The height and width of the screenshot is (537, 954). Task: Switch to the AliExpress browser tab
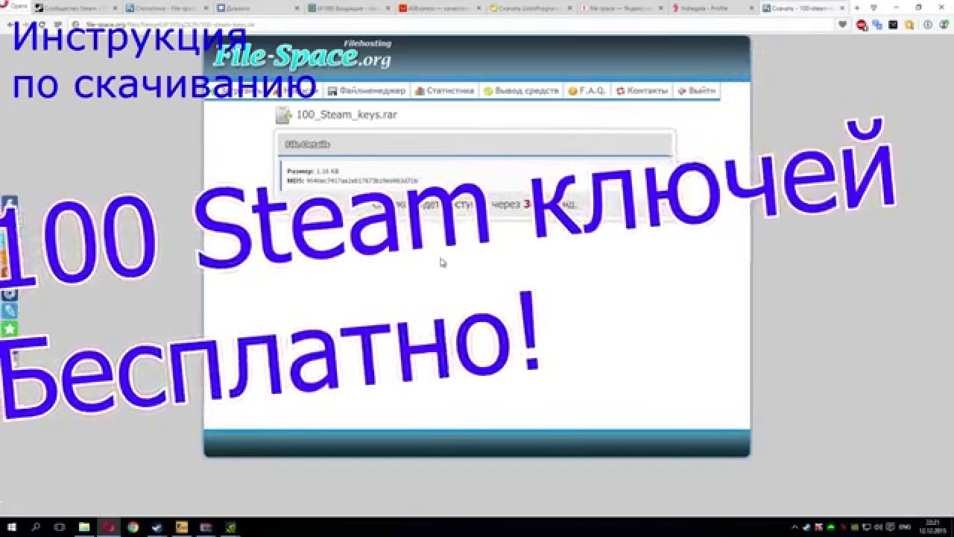(440, 7)
